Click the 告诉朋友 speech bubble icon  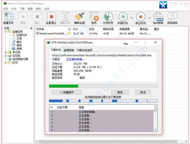point(172,16)
